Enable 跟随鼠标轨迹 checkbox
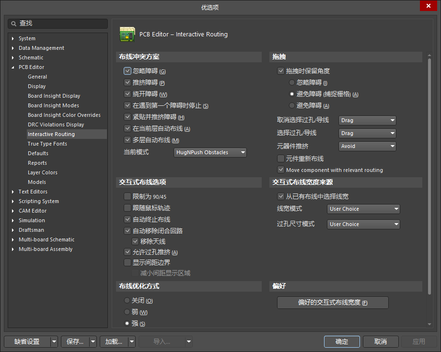 [128, 207]
